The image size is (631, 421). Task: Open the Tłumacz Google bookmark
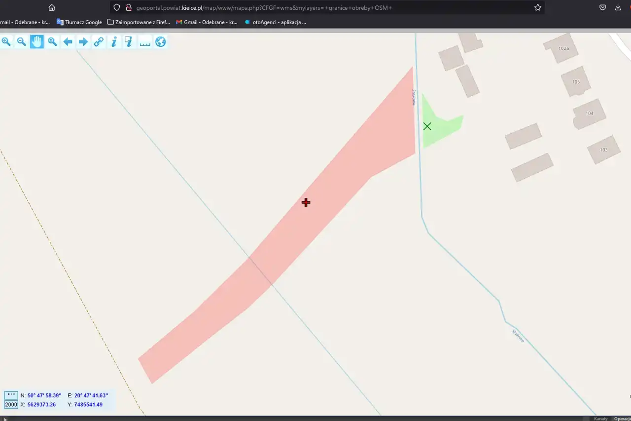79,22
